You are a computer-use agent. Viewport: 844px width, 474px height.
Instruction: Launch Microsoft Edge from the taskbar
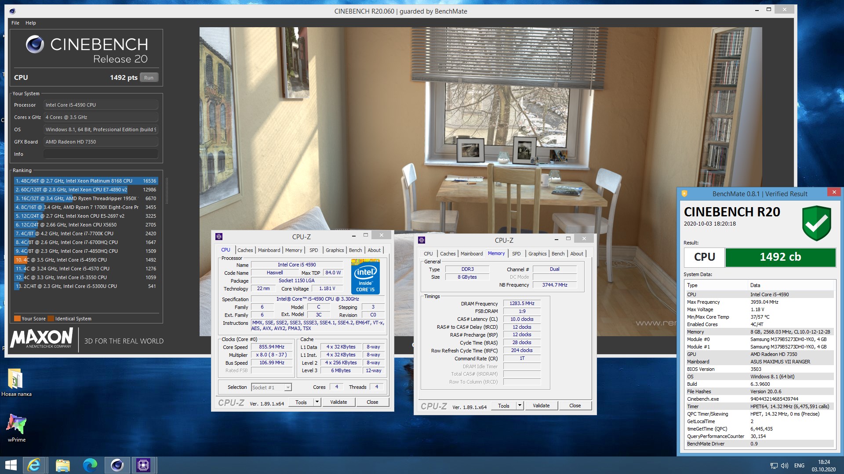click(x=90, y=465)
